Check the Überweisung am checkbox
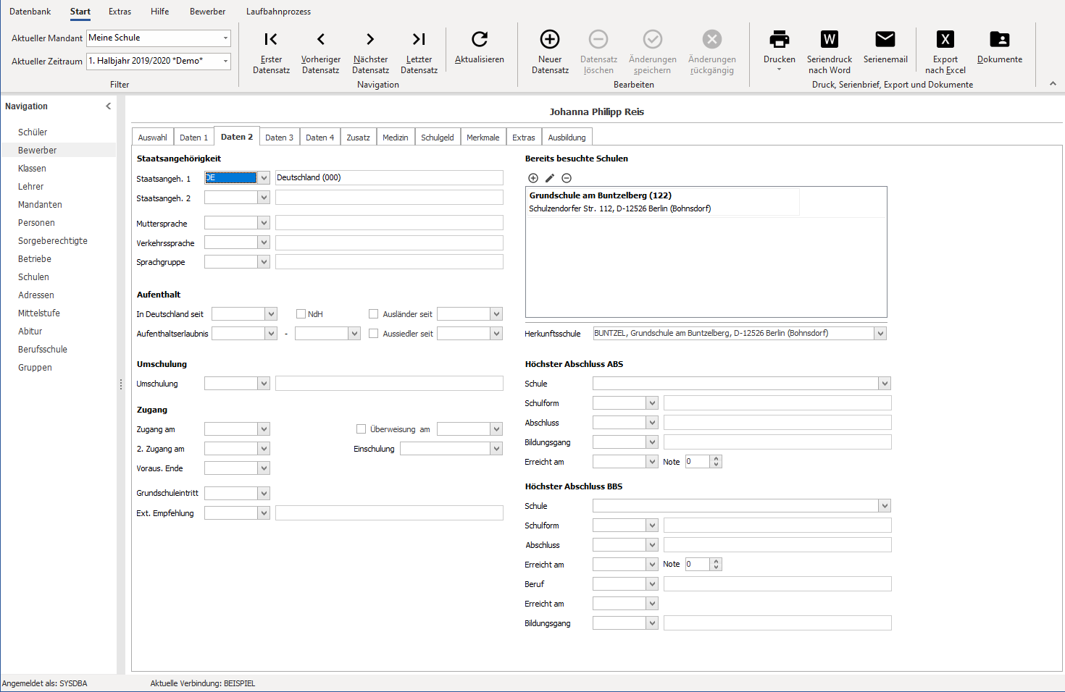 point(361,429)
